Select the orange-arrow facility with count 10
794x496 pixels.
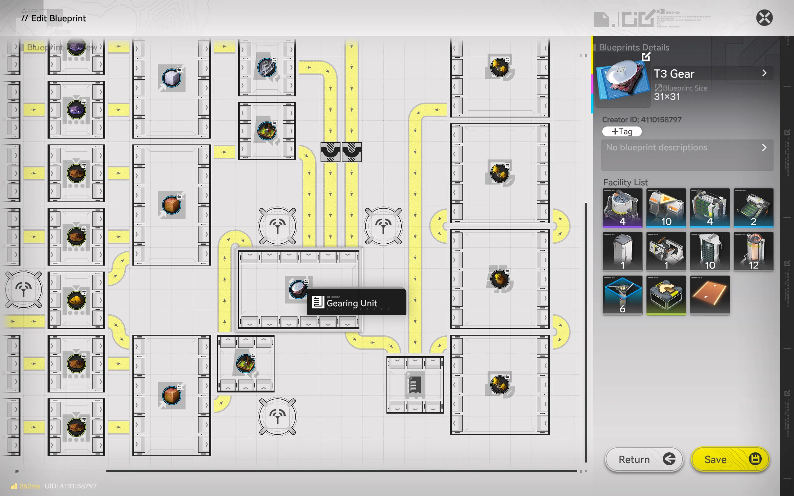(666, 208)
